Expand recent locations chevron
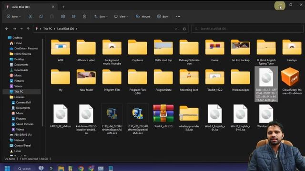 click(21, 28)
